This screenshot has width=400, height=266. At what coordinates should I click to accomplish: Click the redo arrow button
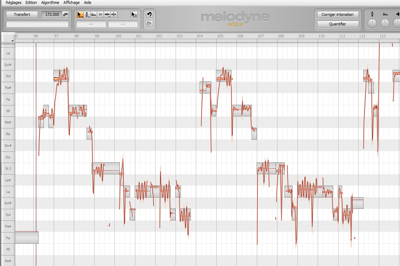pyautogui.click(x=149, y=24)
